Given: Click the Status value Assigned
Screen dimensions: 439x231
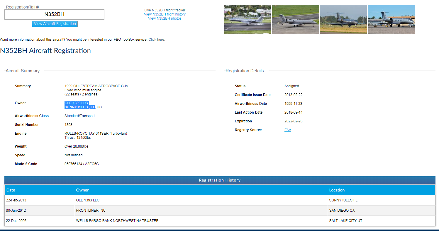Looking at the screenshot, I should click(292, 86).
